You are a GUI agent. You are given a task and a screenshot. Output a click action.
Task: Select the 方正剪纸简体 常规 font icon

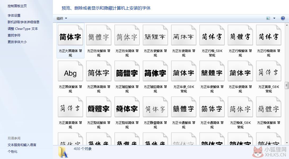point(127,107)
